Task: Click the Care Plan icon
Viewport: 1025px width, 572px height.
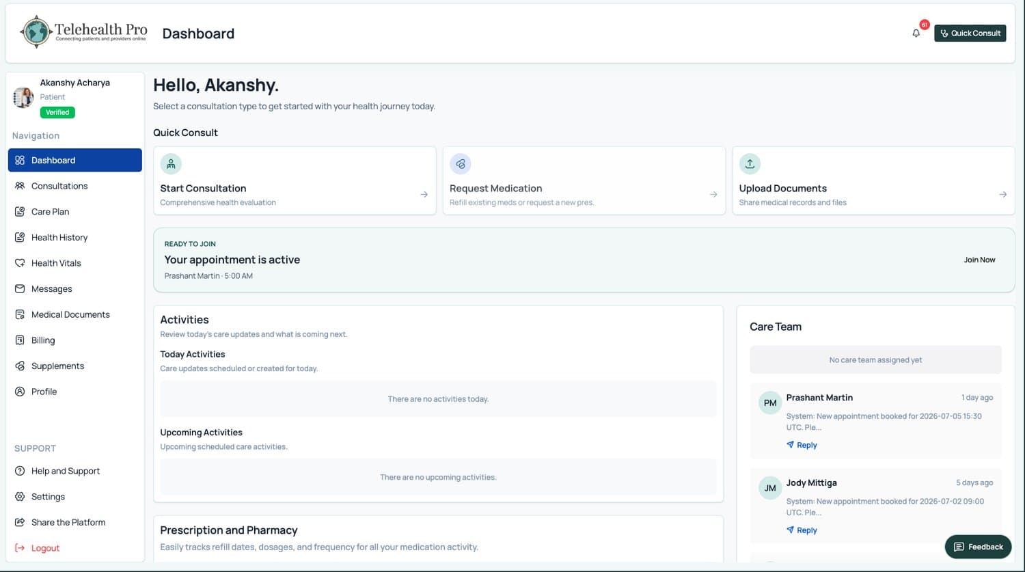Action: pyautogui.click(x=20, y=212)
